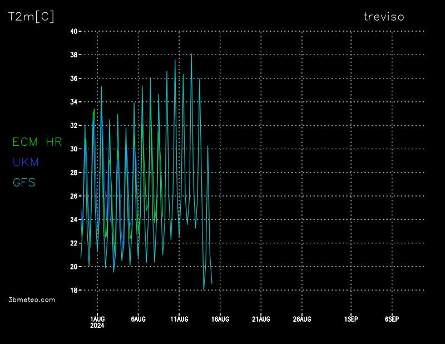Select the 6AUG date tick
The width and height of the screenshot is (445, 344).
[x=138, y=319]
